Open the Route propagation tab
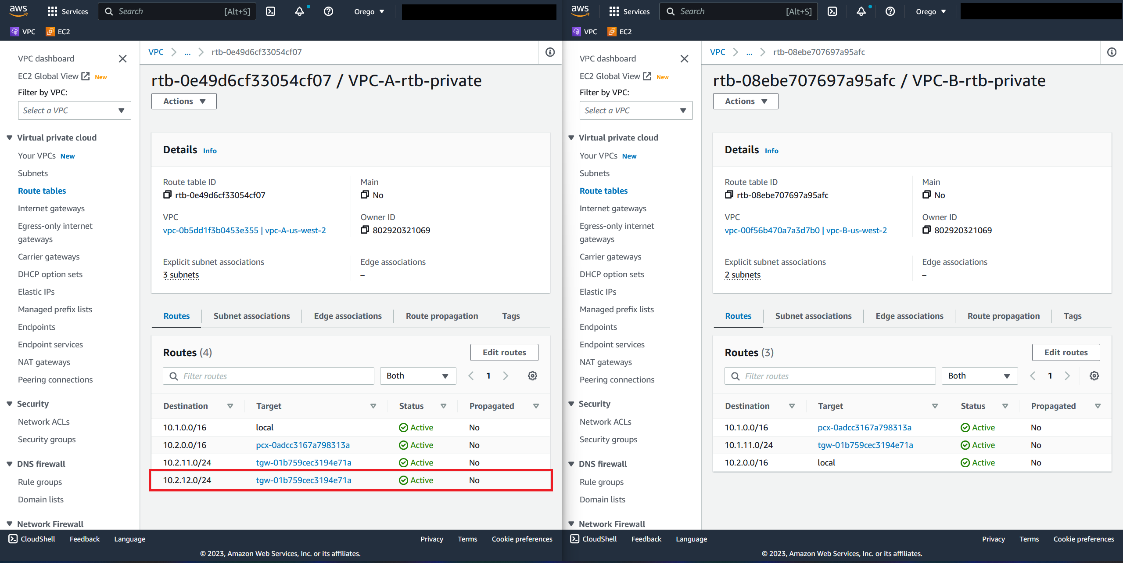This screenshot has width=1123, height=563. coord(441,316)
